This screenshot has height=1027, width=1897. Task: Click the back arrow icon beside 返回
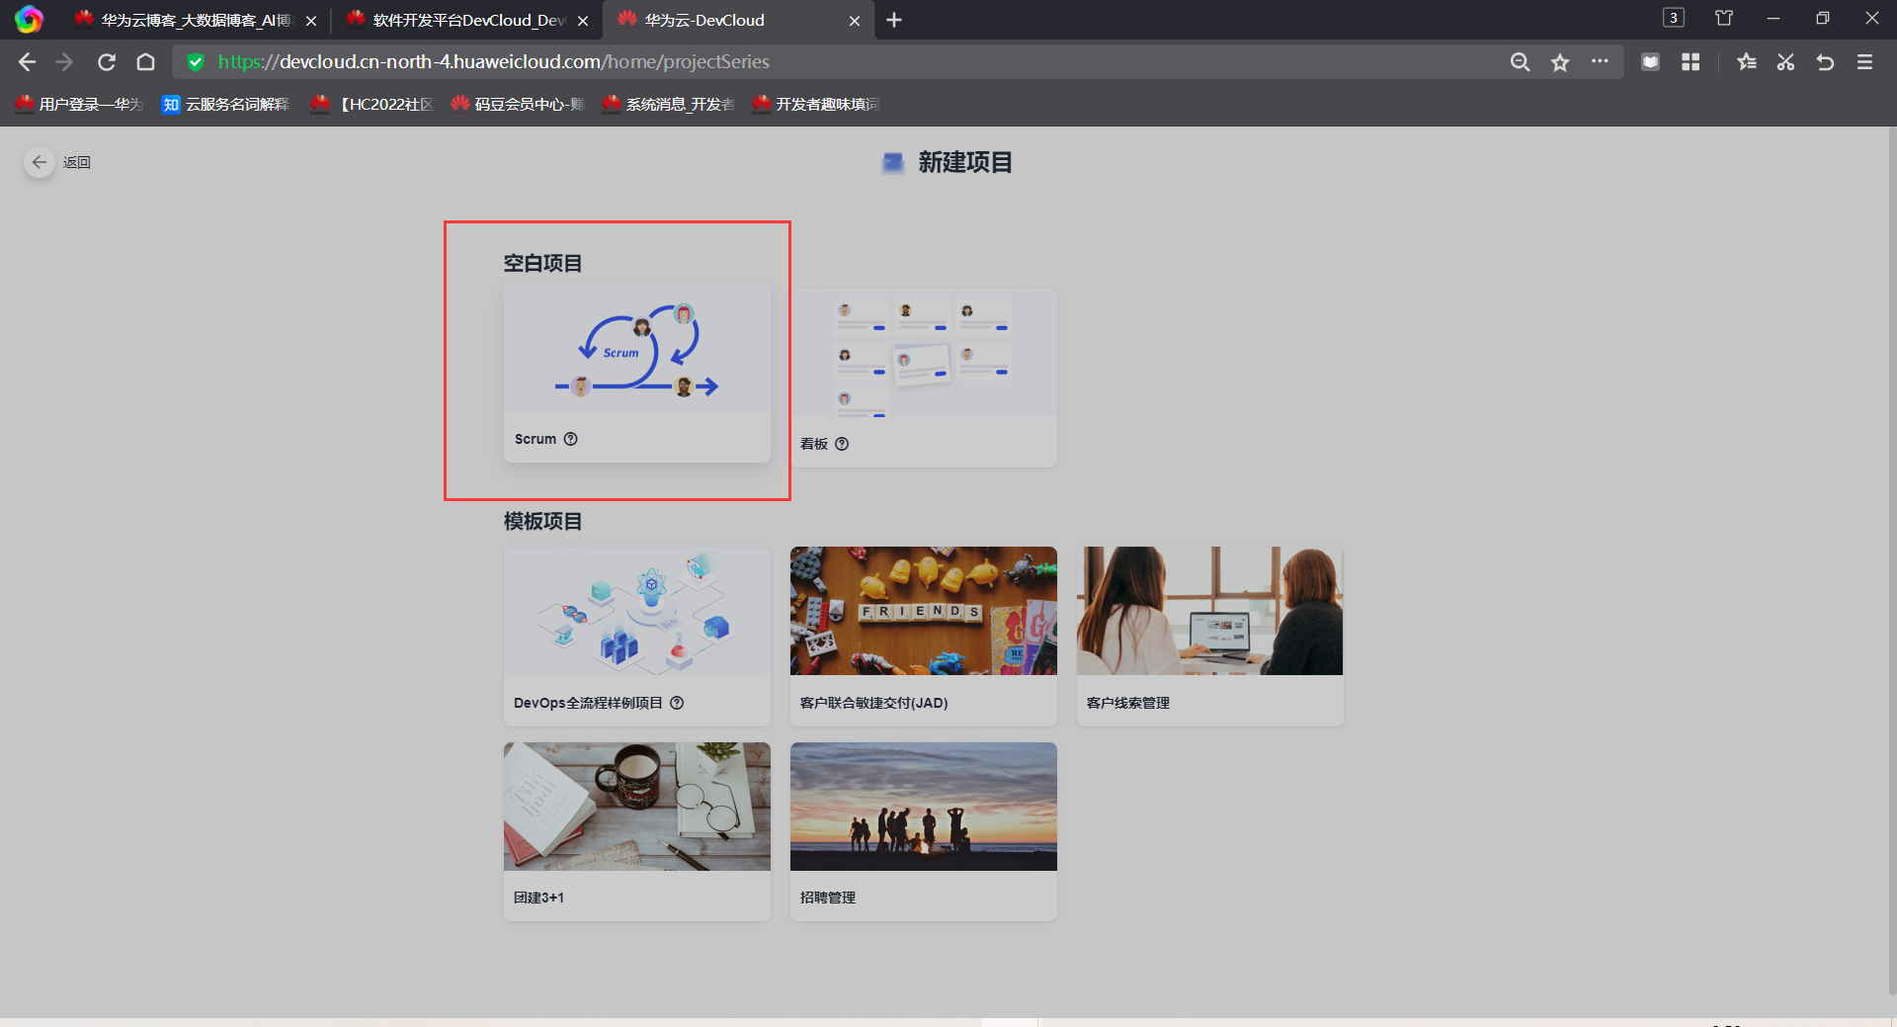(39, 162)
